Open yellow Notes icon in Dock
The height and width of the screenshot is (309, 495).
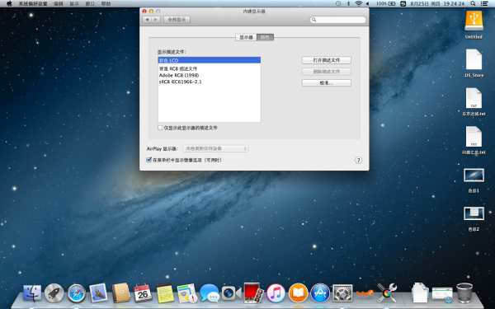165,293
